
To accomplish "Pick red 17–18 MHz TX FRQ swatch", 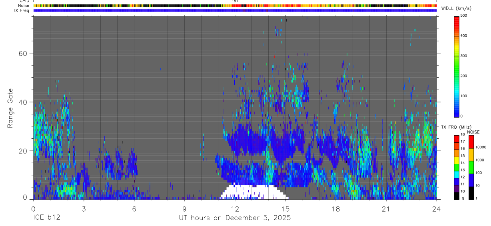I will [457, 138].
